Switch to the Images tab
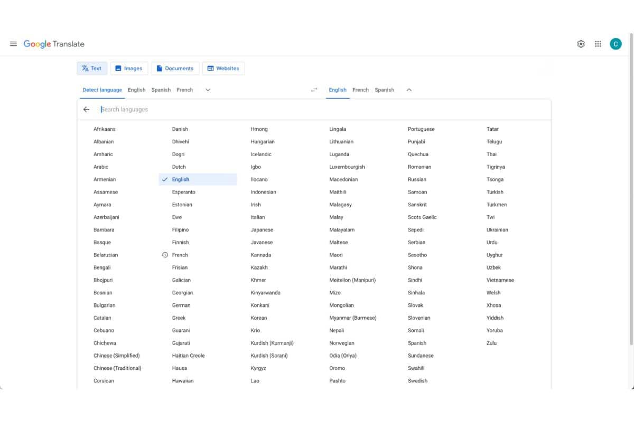The height and width of the screenshot is (422, 634). pos(129,69)
